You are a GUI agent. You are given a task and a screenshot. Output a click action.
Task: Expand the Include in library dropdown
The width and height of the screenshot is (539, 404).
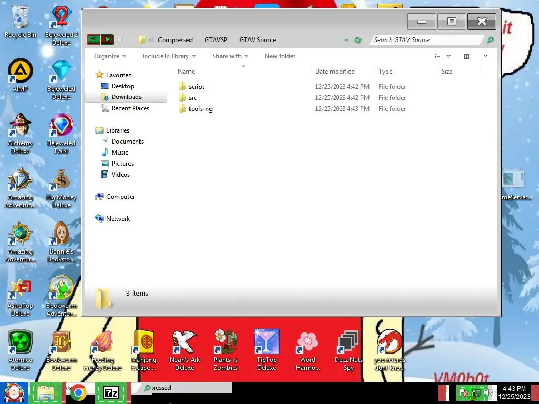pyautogui.click(x=169, y=56)
